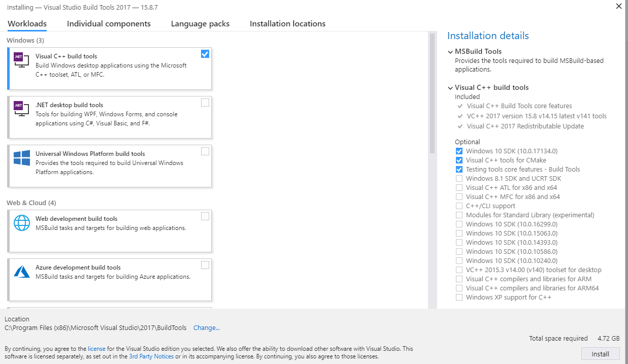Click the Visual C++ build tools workload icon
Image resolution: width=628 pixels, height=364 pixels.
coord(21,60)
